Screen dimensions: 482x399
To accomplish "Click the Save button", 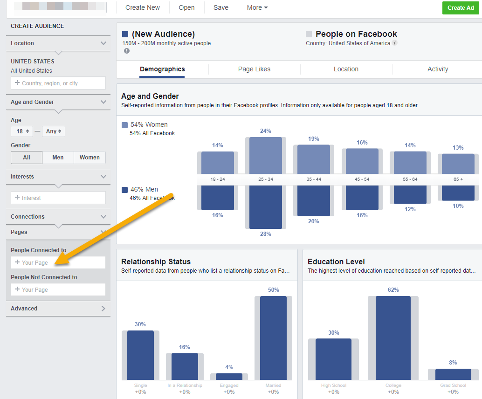I will tap(221, 7).
